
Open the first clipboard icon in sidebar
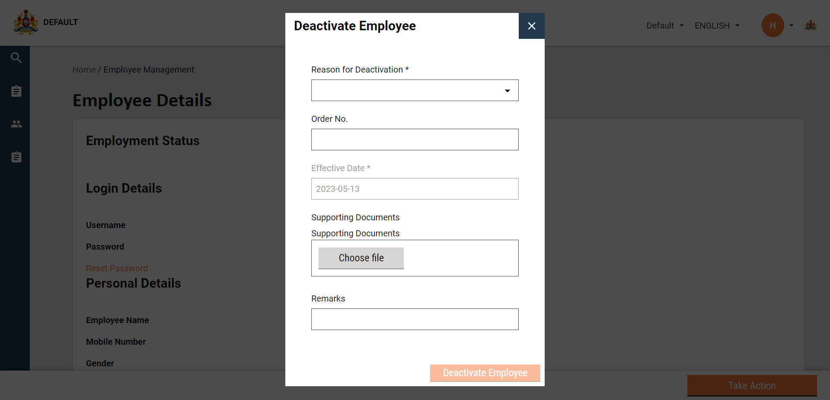(x=16, y=91)
